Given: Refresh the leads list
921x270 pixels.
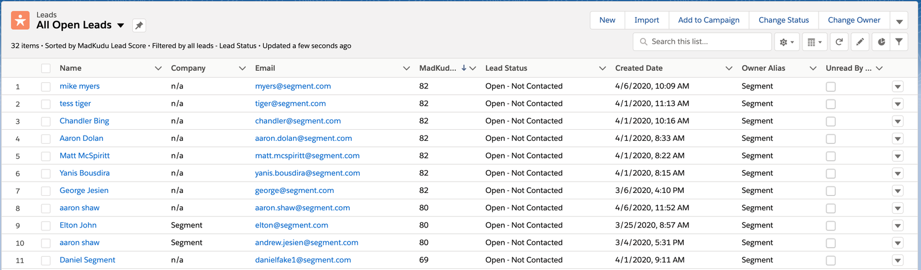Looking at the screenshot, I should pyautogui.click(x=839, y=42).
